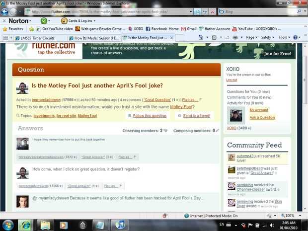Open autumn43 profile in Community Feed
Viewport: 308px width, 231px height.
tap(245, 156)
